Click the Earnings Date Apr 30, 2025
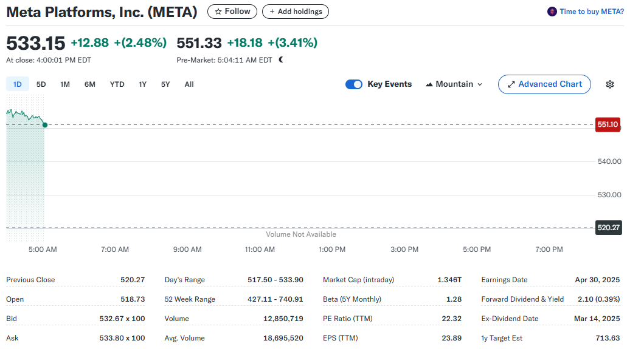Viewport: 627px width, 349px height. (597, 280)
